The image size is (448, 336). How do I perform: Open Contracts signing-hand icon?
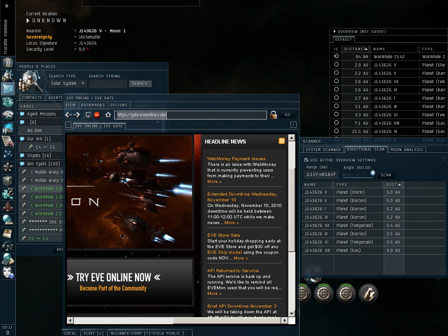click(x=8, y=141)
